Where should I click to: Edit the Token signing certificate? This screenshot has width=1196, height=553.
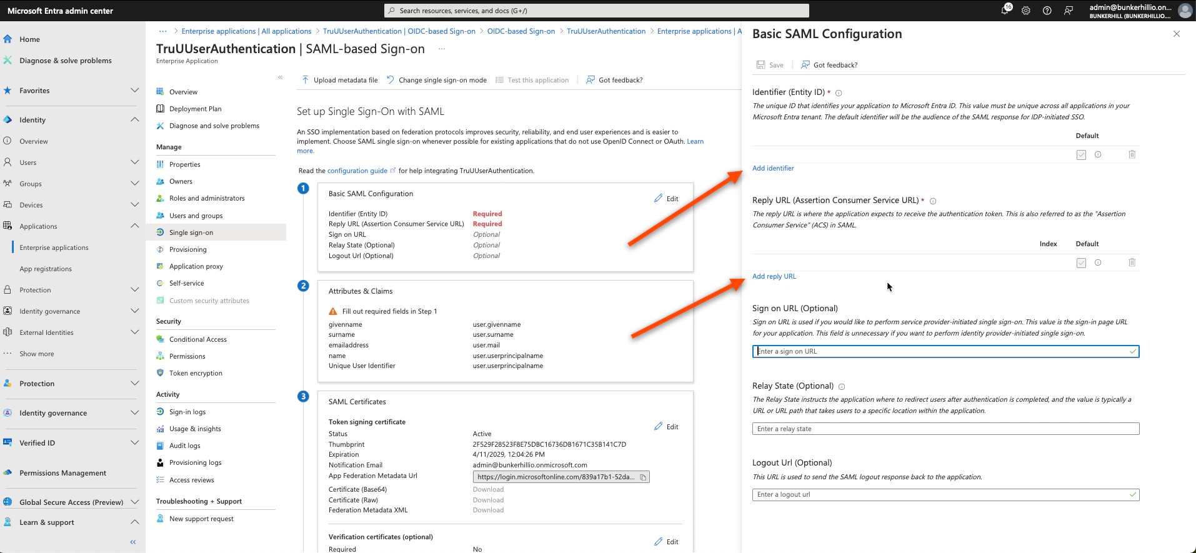coord(666,427)
